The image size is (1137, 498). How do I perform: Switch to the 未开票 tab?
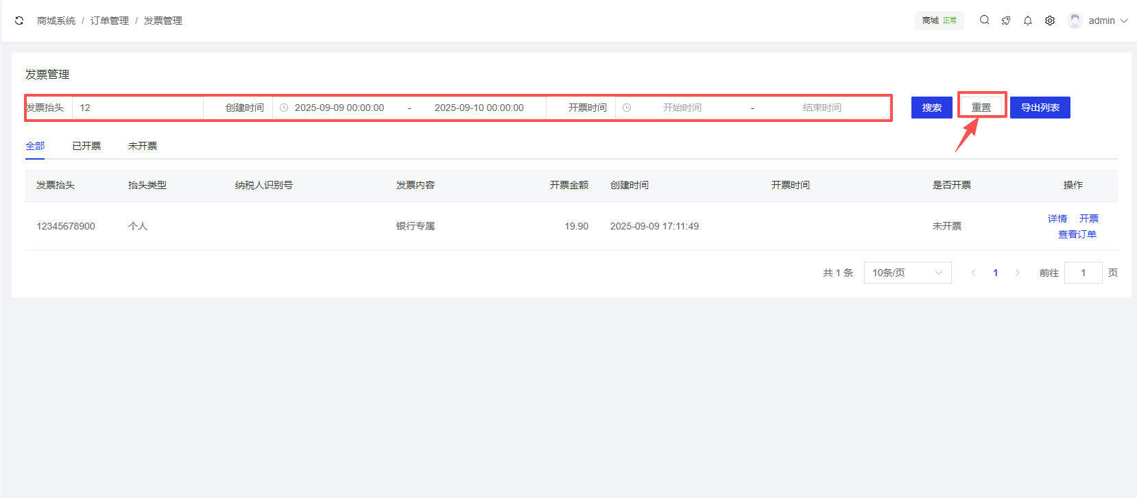click(143, 146)
